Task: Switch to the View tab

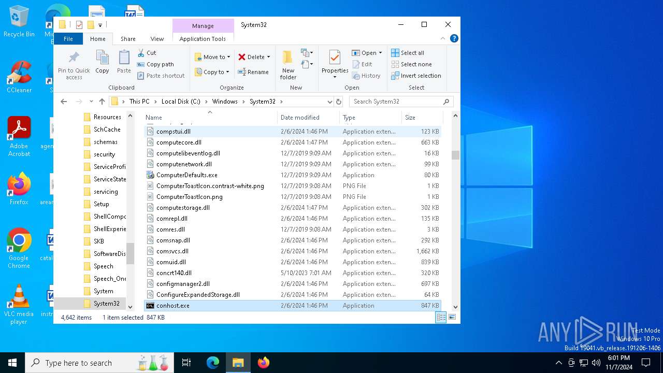Action: [157, 38]
